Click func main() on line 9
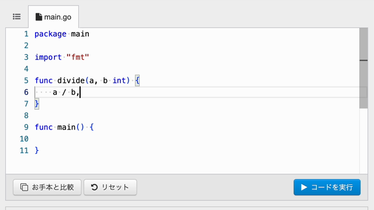This screenshot has height=210, width=374. pyautogui.click(x=60, y=127)
